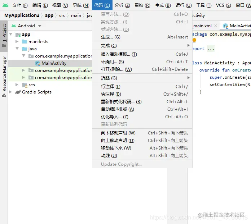Screen dimensions: 251x224
Task: Expand the folded import ... region
Action: tap(211, 49)
